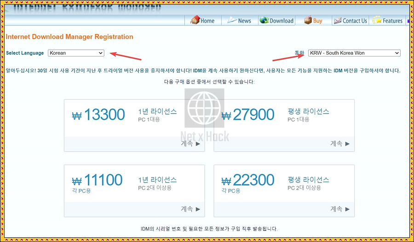Continue with the ₩22300 multi-PC lifetime license
This screenshot has height=242, width=414.
(340, 209)
